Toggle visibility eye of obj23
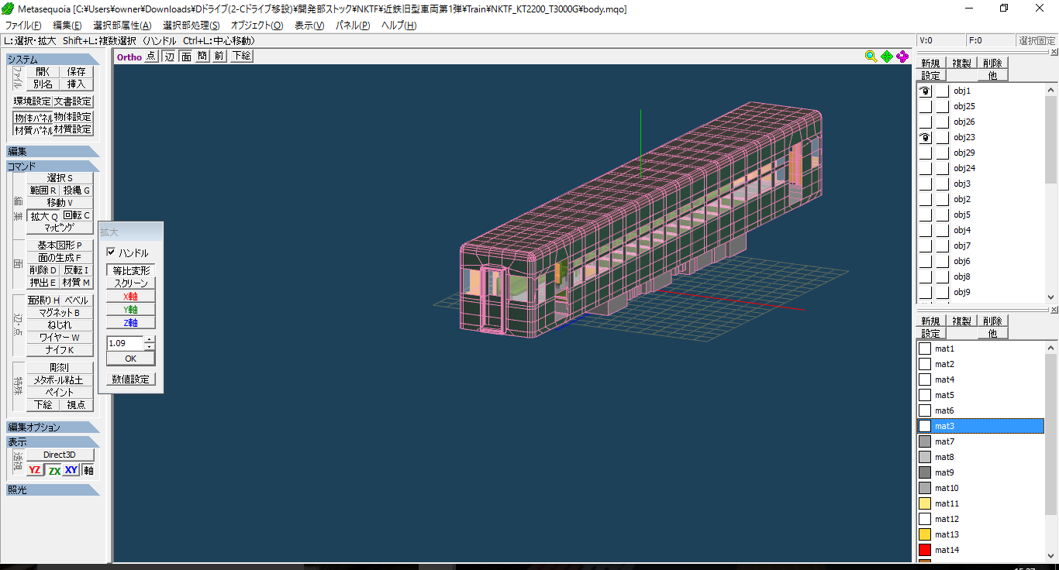The image size is (1059, 570). (925, 137)
